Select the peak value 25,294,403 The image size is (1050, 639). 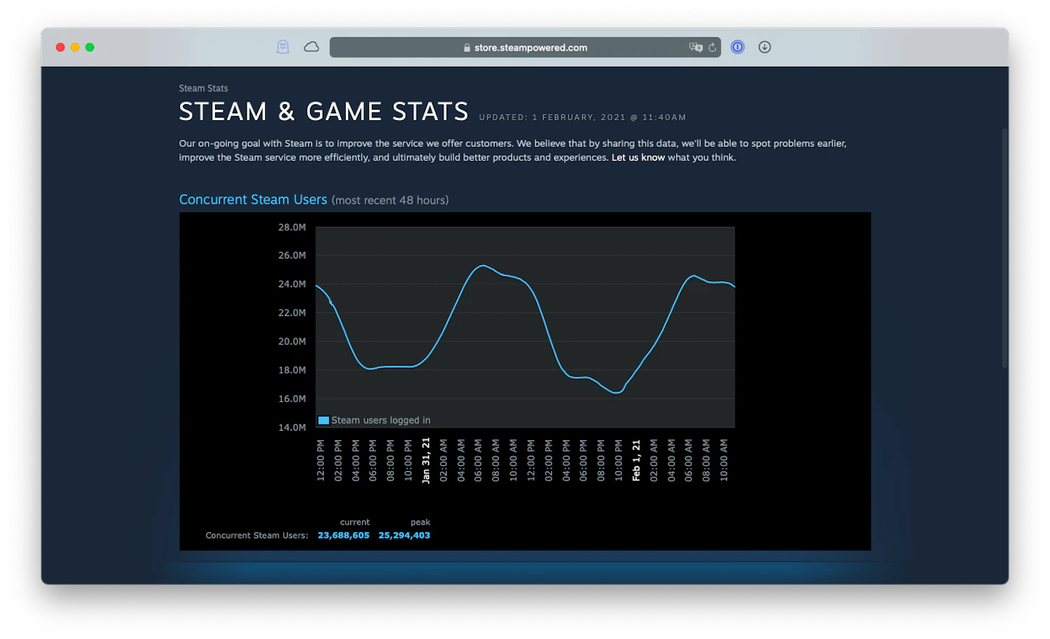[405, 535]
